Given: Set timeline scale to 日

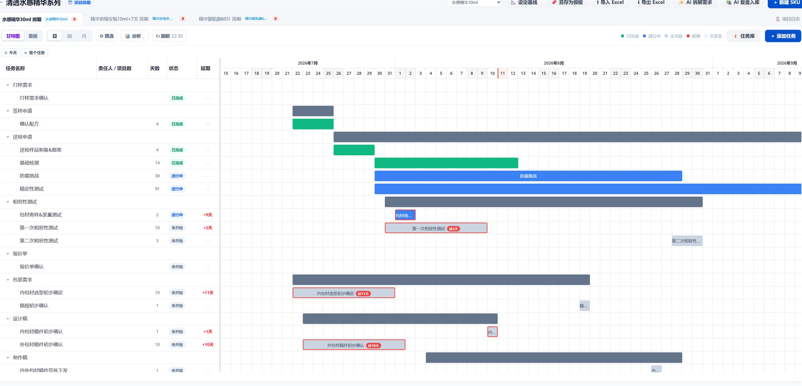Looking at the screenshot, I should coord(55,36).
